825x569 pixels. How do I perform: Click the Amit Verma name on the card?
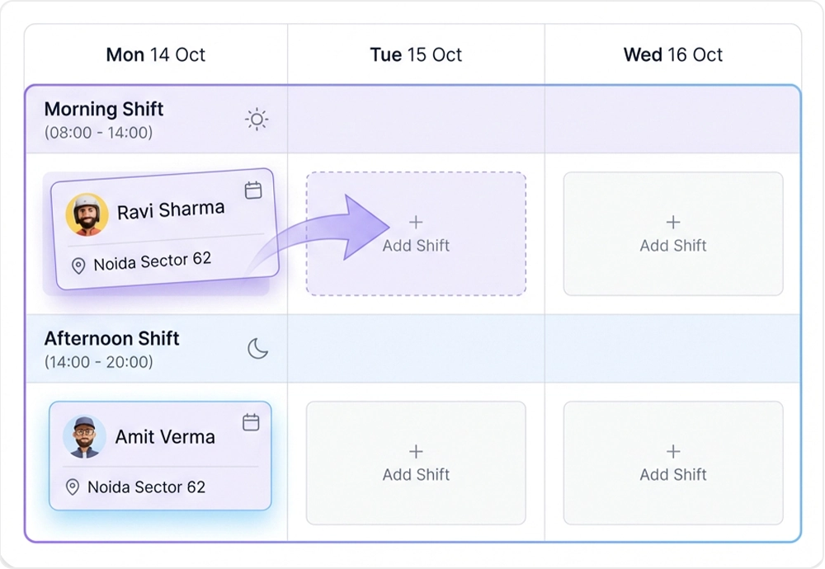click(x=165, y=437)
